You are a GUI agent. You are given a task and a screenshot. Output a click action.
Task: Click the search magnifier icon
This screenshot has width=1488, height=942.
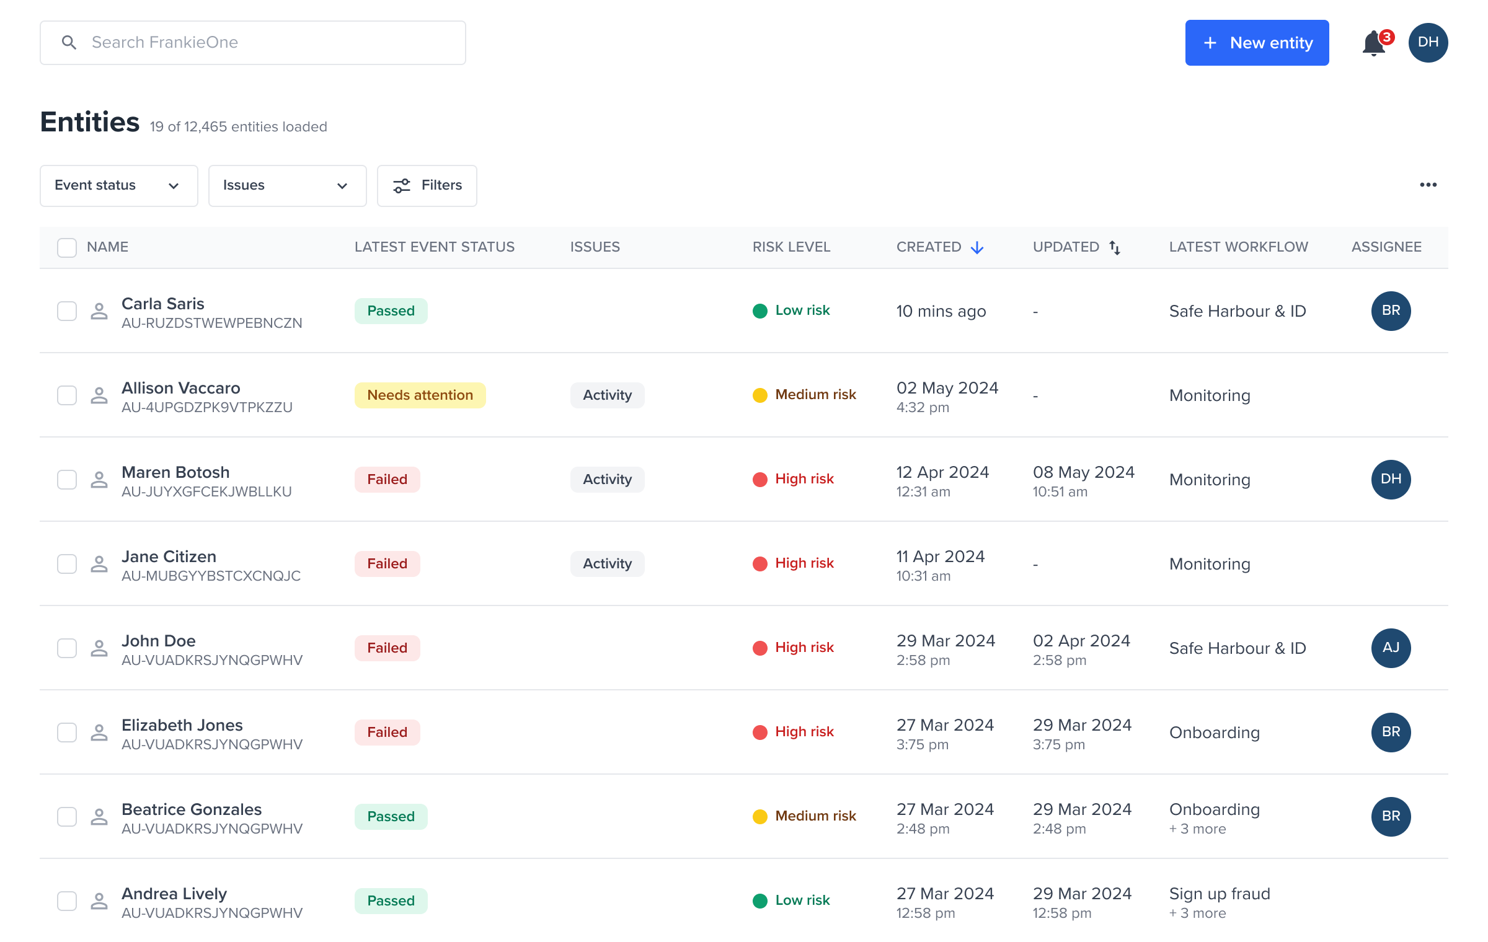tap(69, 43)
